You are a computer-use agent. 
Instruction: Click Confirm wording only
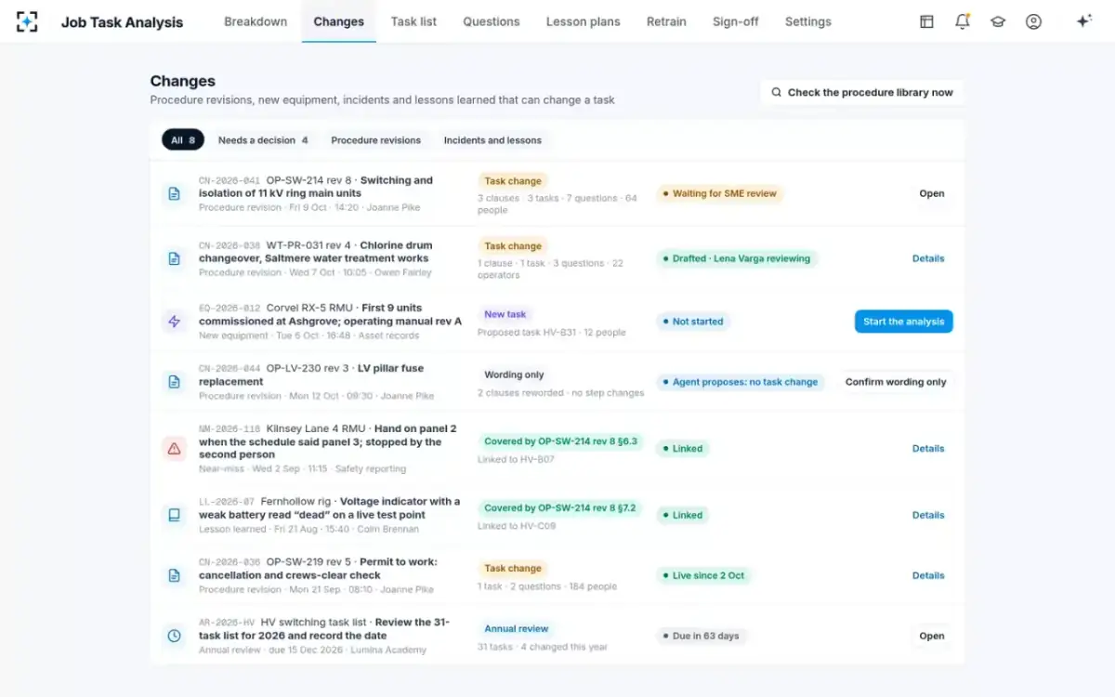896,382
